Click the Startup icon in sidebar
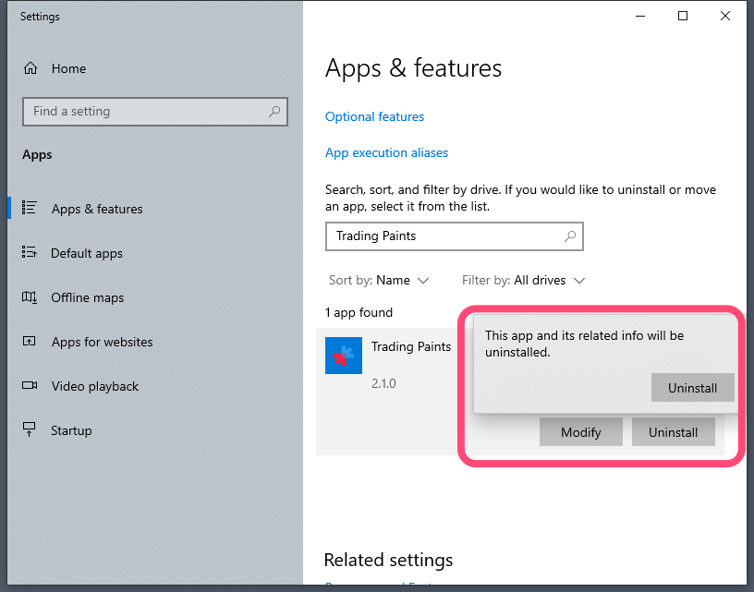Viewport: 754px width, 592px height. (30, 430)
